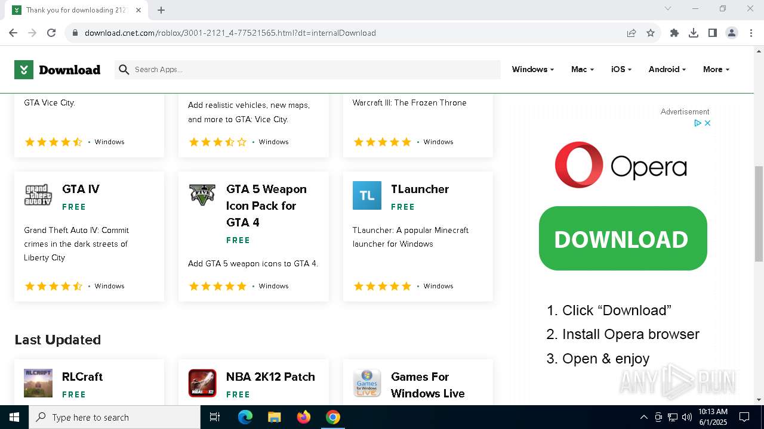Click the page vertical scrollbar thumb
This screenshot has height=429, width=764.
pos(759,213)
